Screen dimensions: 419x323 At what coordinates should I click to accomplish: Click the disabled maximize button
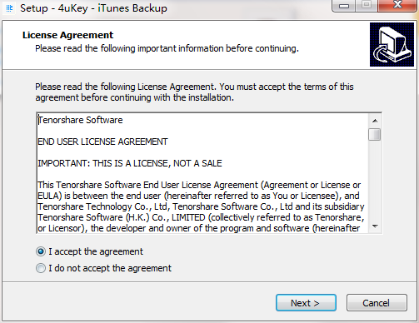point(367,5)
